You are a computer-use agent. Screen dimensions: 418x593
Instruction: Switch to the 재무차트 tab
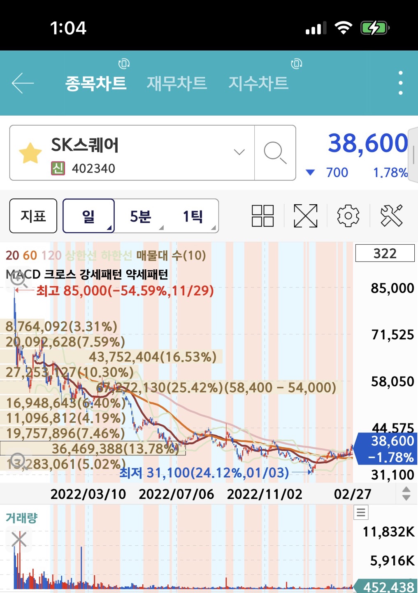coord(176,83)
